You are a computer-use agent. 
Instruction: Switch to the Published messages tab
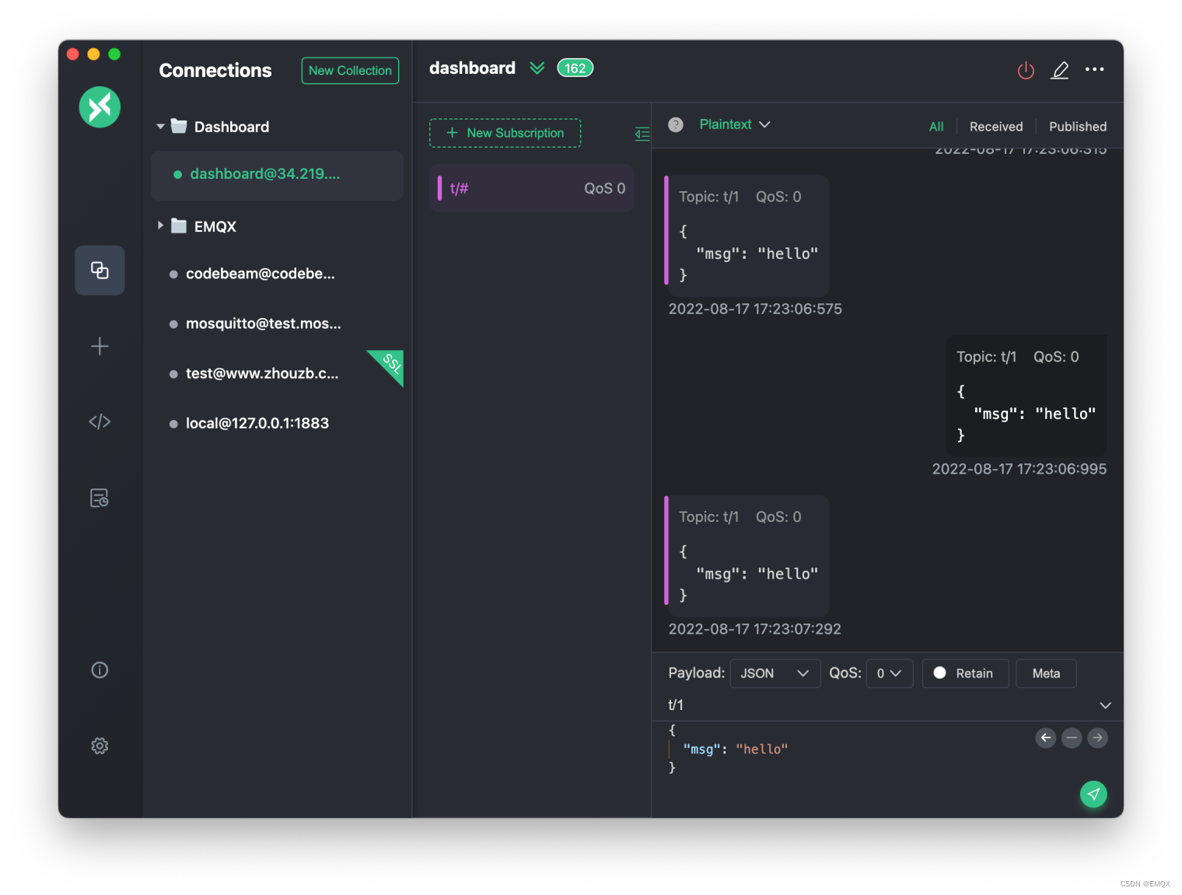1077,126
